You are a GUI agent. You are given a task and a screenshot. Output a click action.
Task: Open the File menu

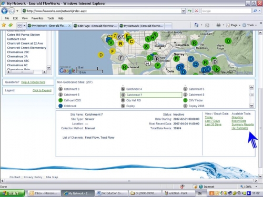point(7,18)
